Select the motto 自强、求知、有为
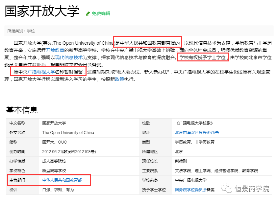Image resolution: width=278 pixels, height=201 pixels. [58, 190]
